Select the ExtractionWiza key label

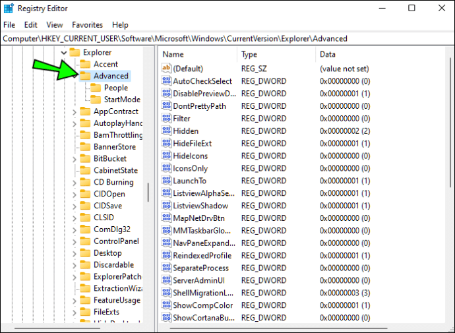[x=118, y=288]
